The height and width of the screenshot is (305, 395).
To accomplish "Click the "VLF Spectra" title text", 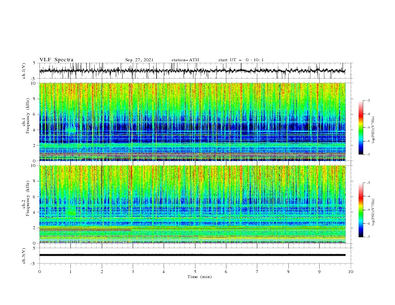I will 56,60.
